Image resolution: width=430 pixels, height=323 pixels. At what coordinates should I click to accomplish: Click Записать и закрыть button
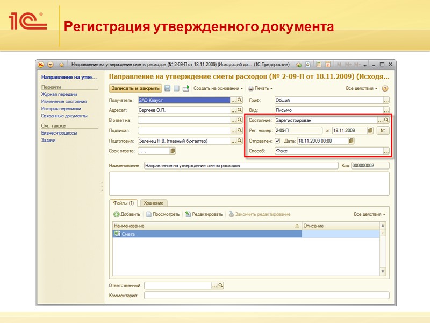(x=135, y=88)
